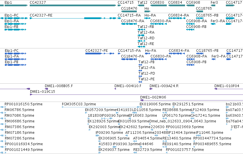This screenshot has height=154, width=243.
Task: Click the CG18476-RA transcript label
Action: click(x=132, y=21)
